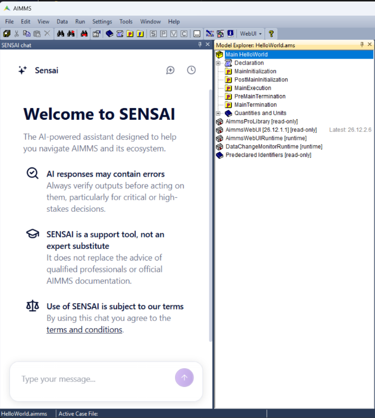375x418 pixels.
Task: Click HelloWorld.aimms in status bar
Action: pyautogui.click(x=24, y=414)
